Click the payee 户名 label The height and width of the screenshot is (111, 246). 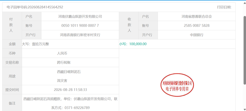pos(145,17)
